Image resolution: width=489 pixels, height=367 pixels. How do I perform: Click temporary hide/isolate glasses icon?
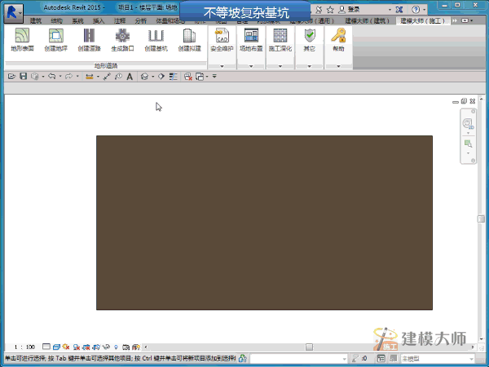click(x=106, y=347)
